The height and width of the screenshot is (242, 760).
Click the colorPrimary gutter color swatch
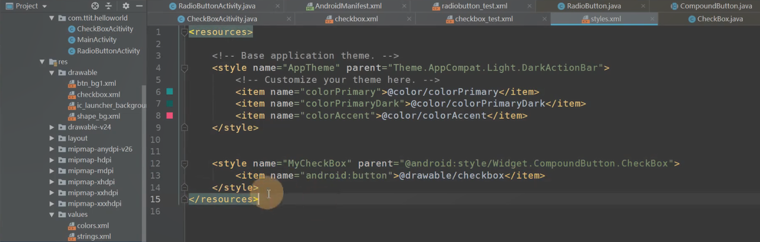[x=170, y=92]
